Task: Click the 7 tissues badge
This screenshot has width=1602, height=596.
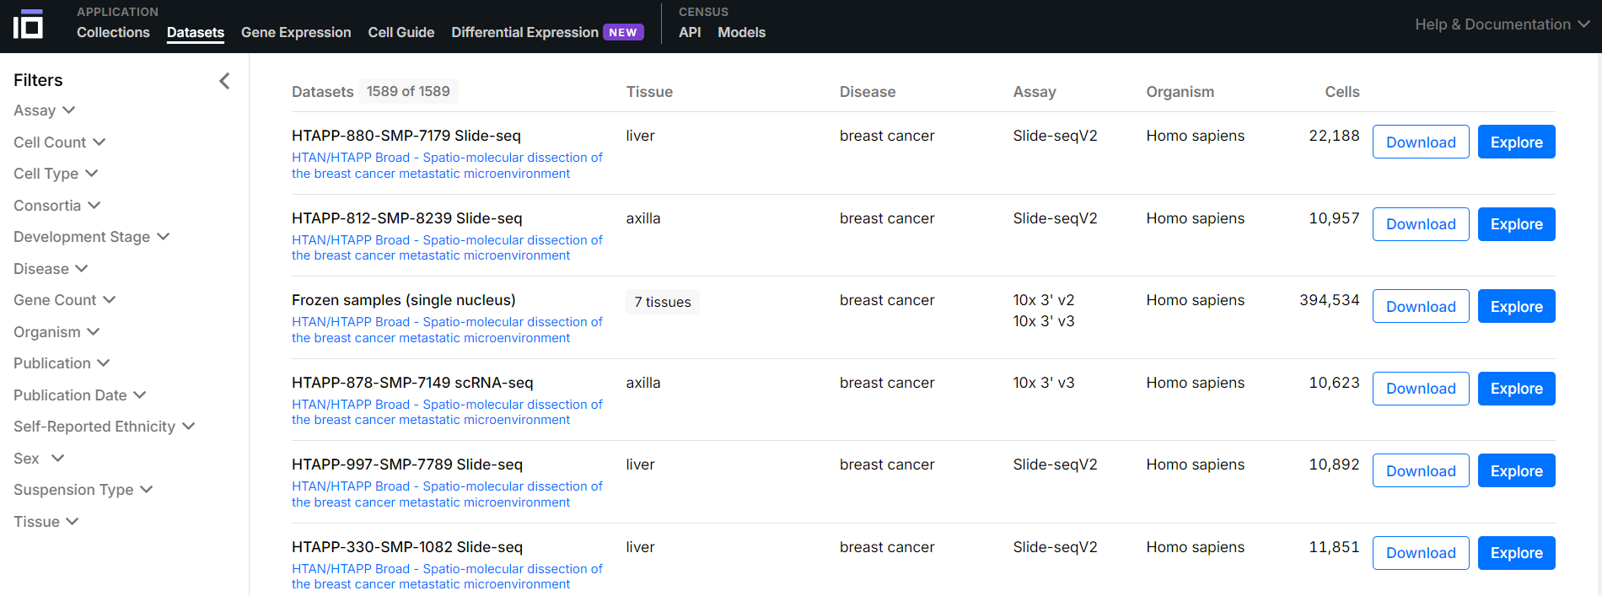Action: [662, 302]
